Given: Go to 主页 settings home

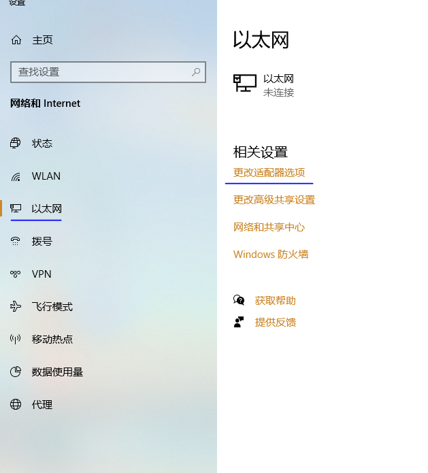Looking at the screenshot, I should (43, 40).
